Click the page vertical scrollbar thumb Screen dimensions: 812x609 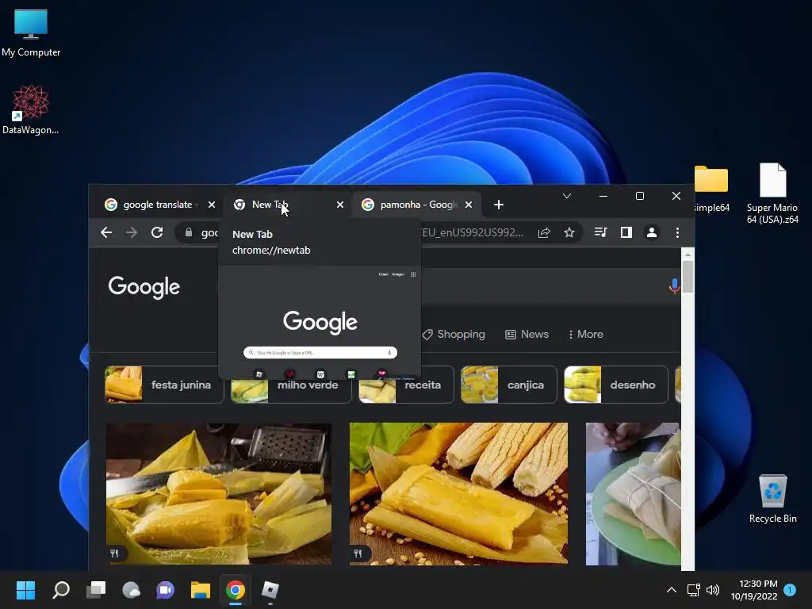688,277
